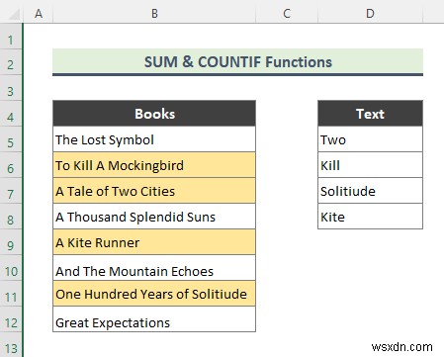This screenshot has width=444, height=357.
Task: Select cell 'To Kill A Mockingbird'
Action: (x=154, y=165)
